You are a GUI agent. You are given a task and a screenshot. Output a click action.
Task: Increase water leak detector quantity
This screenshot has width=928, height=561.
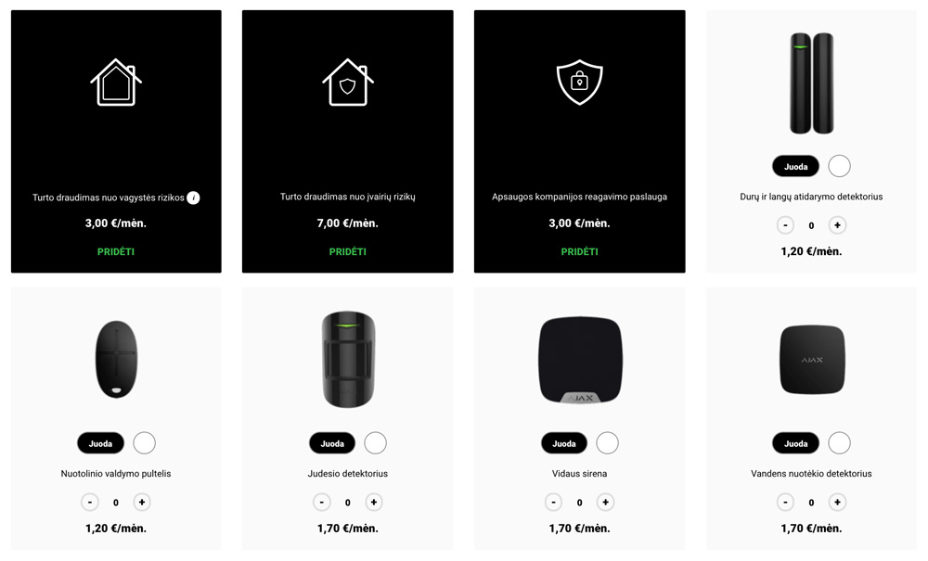(837, 503)
